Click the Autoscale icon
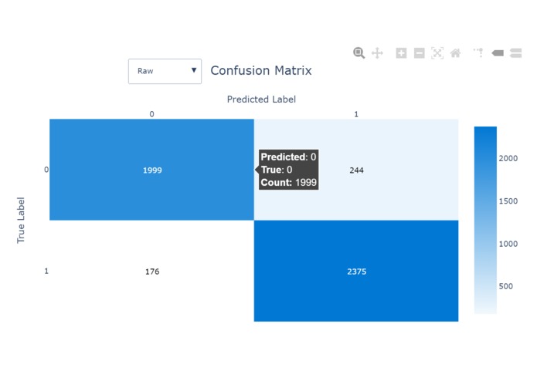The image size is (537, 381). (437, 53)
